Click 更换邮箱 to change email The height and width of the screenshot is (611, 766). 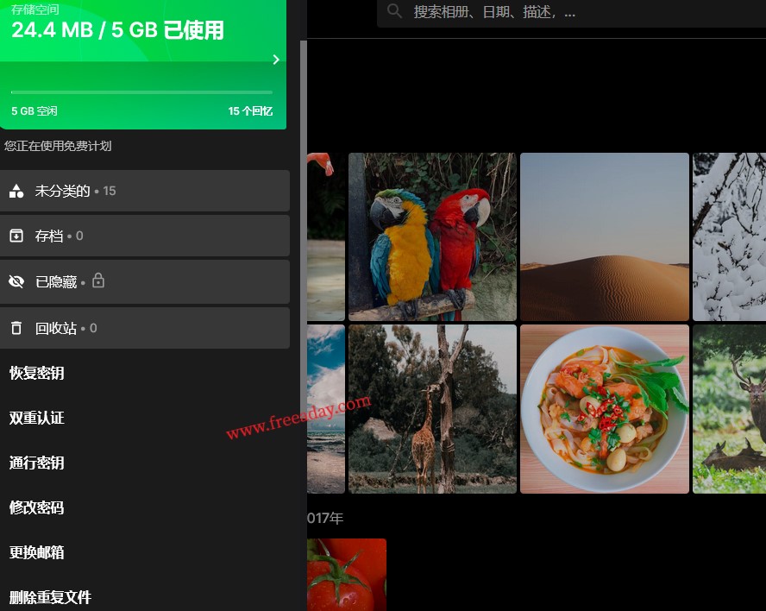pyautogui.click(x=37, y=552)
